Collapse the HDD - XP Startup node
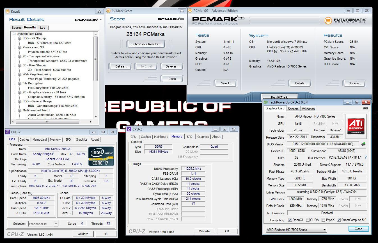This screenshot has height=243, width=378. [x=20, y=38]
